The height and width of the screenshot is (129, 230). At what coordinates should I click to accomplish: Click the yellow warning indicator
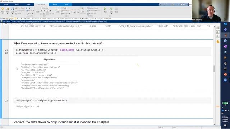(218, 42)
